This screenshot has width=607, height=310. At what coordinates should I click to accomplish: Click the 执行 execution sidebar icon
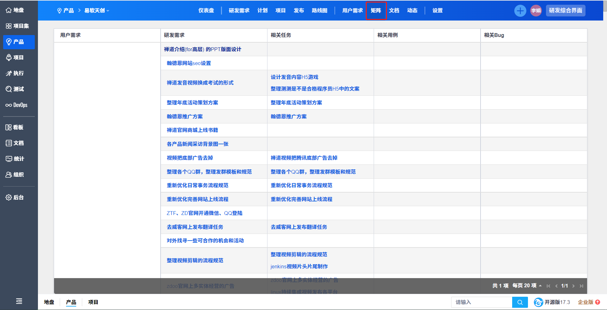[9, 73]
